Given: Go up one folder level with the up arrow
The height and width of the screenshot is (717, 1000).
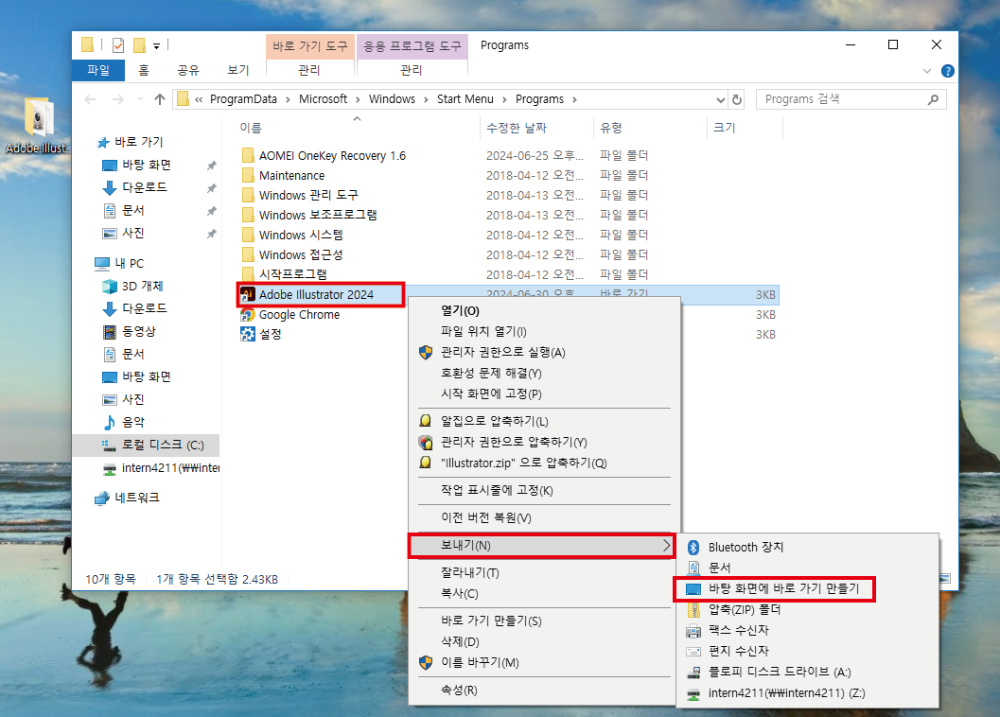Looking at the screenshot, I should point(160,99).
